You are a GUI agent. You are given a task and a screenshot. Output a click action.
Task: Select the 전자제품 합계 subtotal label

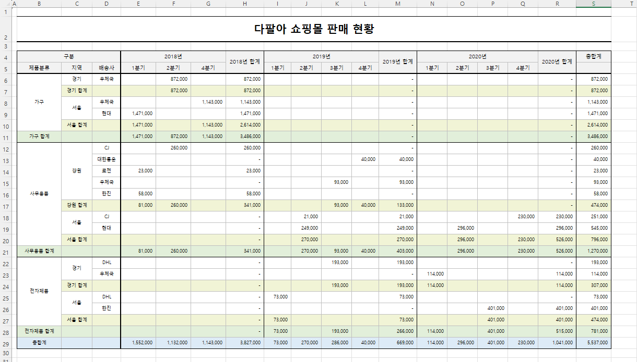(x=39, y=331)
